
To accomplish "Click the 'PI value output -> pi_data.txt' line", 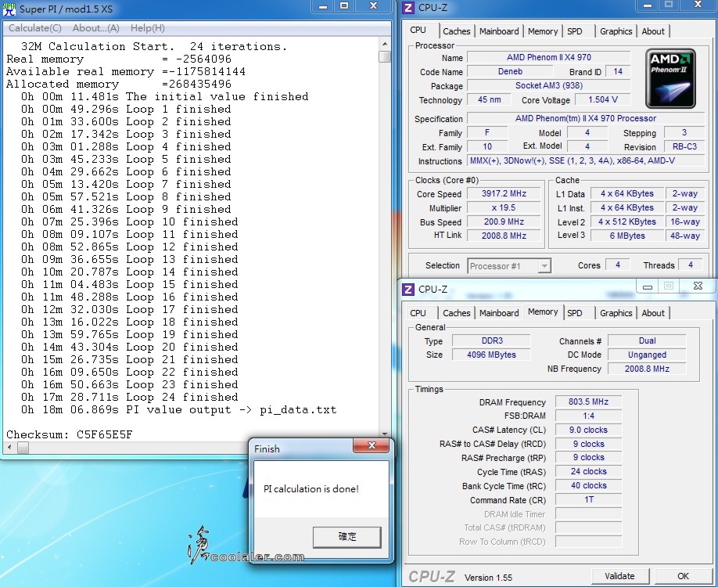I will point(178,409).
